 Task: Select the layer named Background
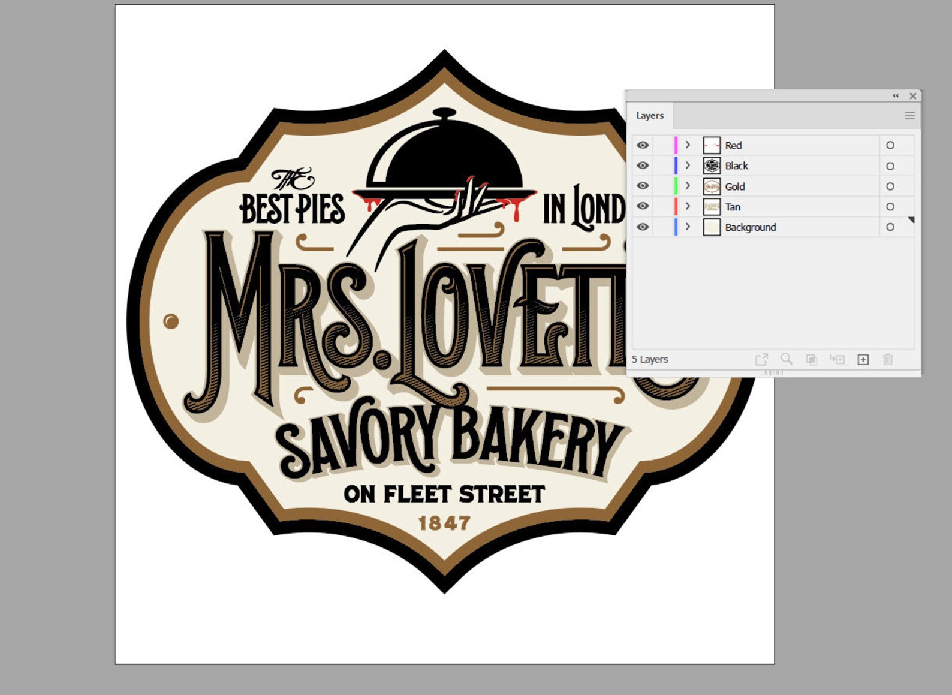pos(751,227)
